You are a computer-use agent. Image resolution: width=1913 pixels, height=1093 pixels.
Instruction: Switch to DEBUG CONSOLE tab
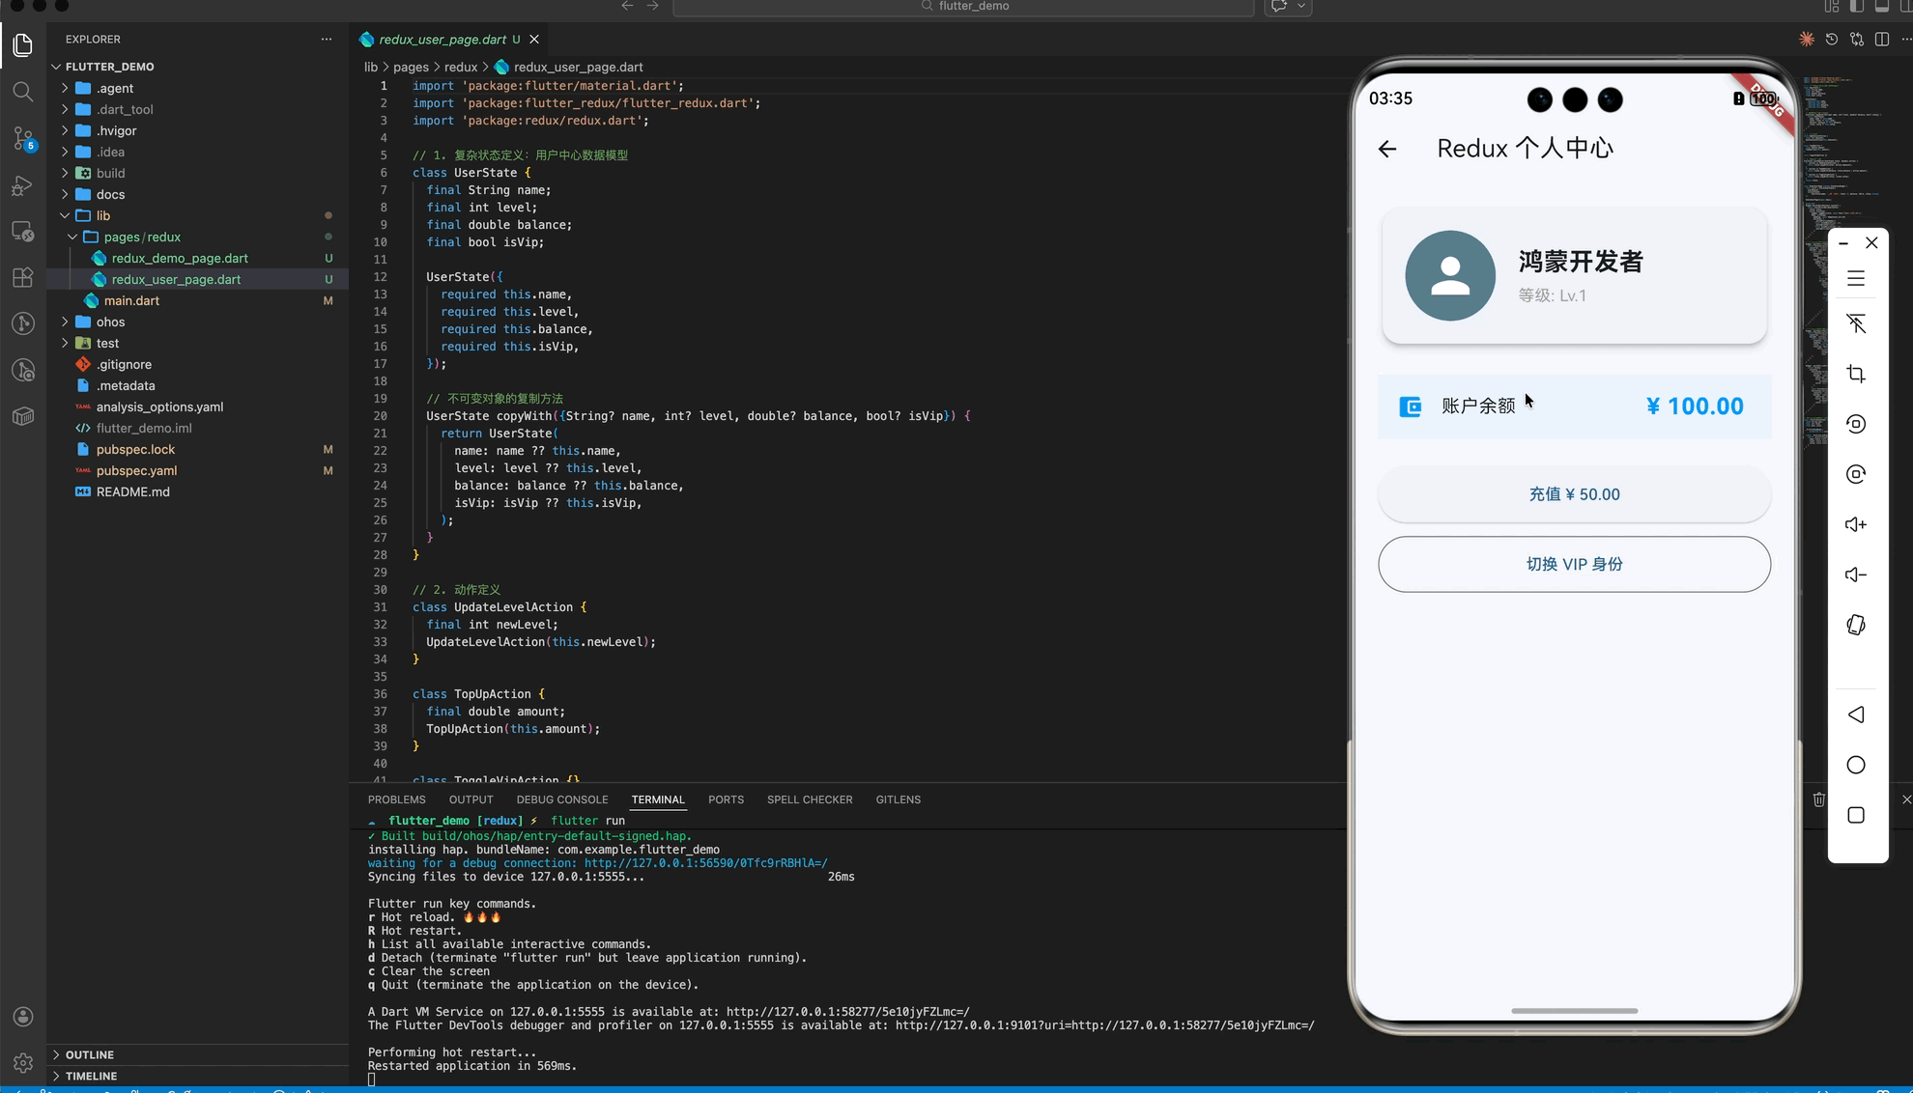coord(561,799)
